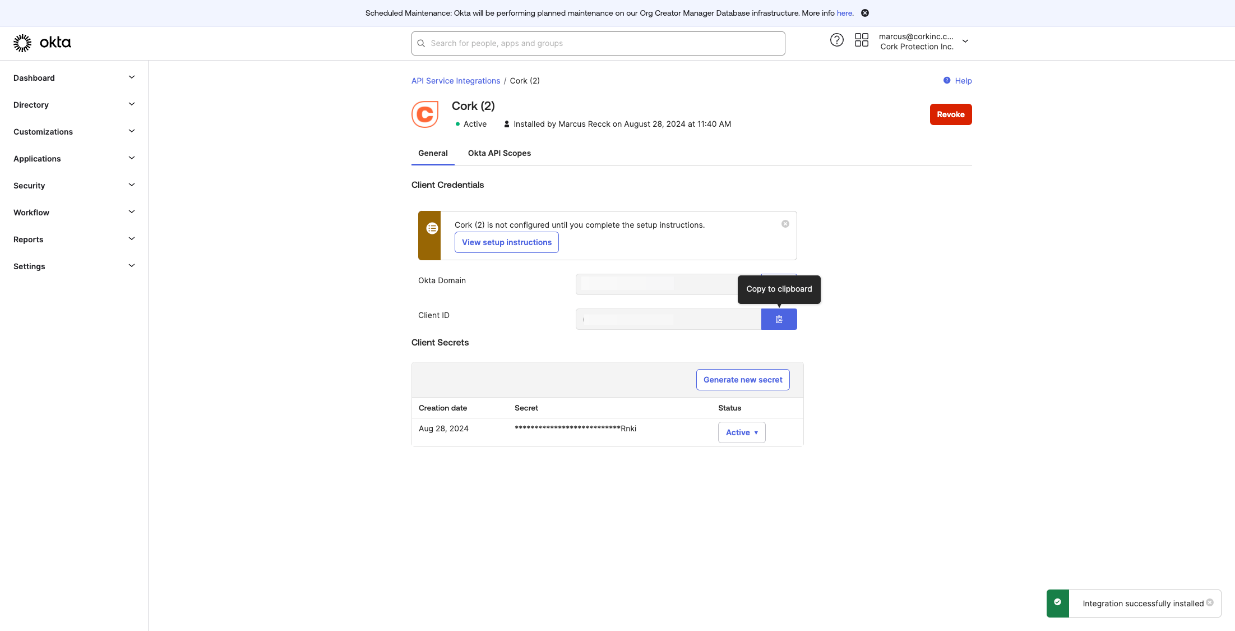Click the Installed by Marcus Recck text
The image size is (1235, 631).
pos(622,124)
